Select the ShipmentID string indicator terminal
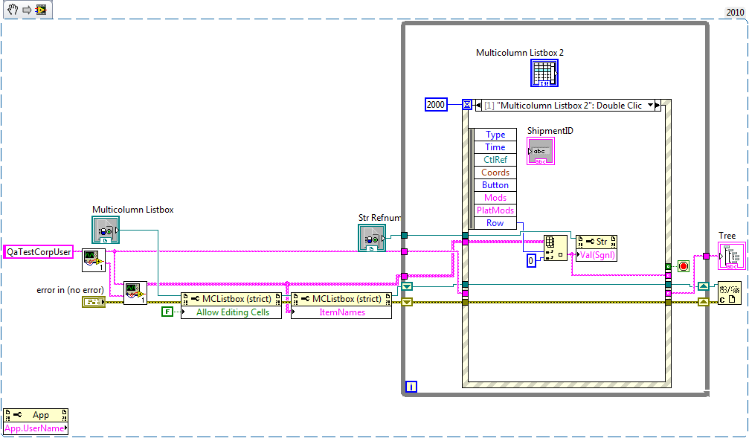The height and width of the screenshot is (438, 749). coord(541,151)
